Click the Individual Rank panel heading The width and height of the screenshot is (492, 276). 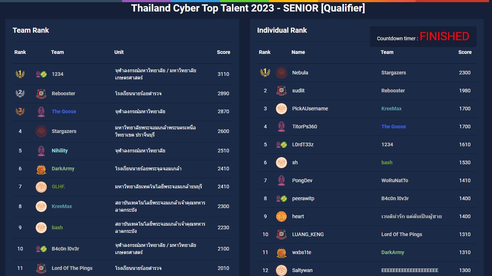coord(282,30)
